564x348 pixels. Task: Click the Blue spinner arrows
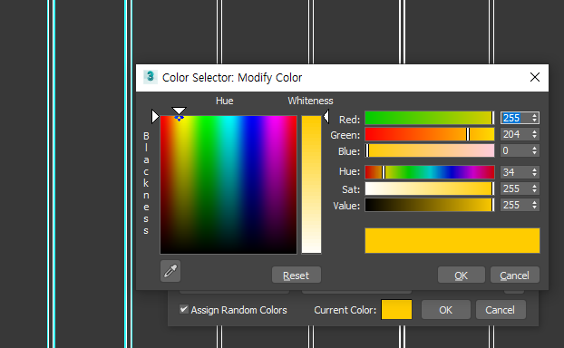(x=534, y=150)
